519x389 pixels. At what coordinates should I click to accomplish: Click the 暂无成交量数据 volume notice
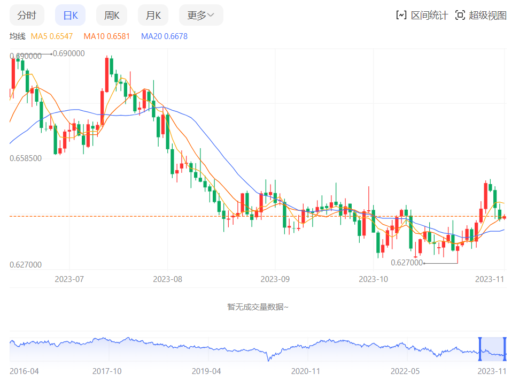tap(258, 307)
